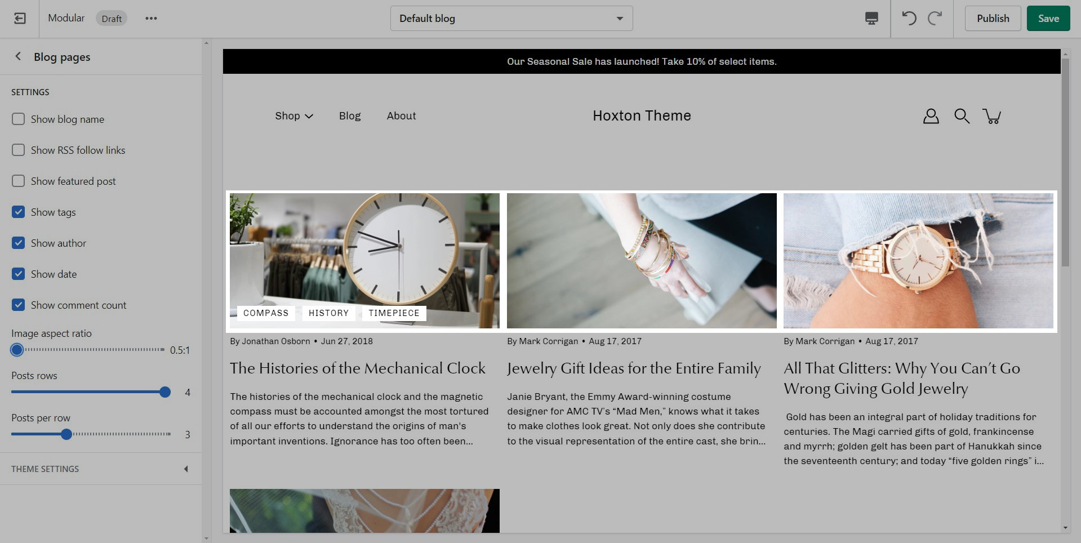Open the Default blog template dropdown
1081x543 pixels.
coord(511,19)
